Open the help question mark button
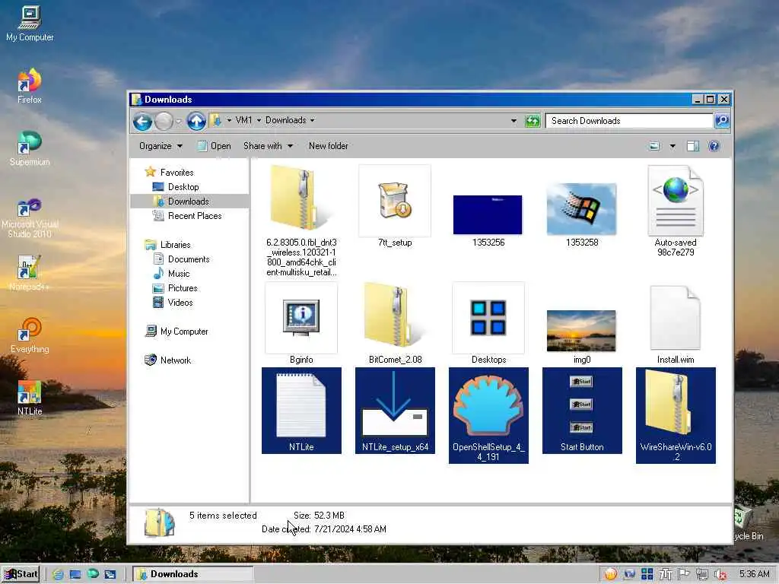The image size is (779, 584). click(x=714, y=146)
